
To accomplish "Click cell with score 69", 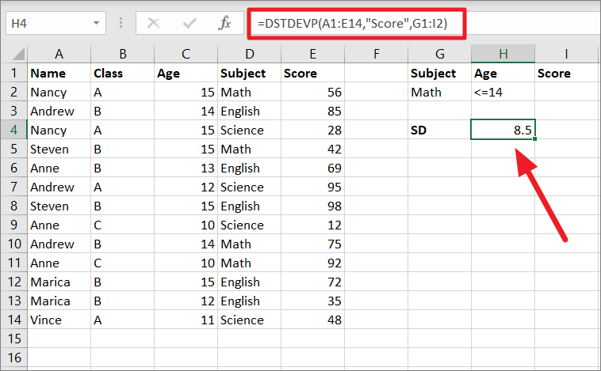I will pyautogui.click(x=312, y=168).
